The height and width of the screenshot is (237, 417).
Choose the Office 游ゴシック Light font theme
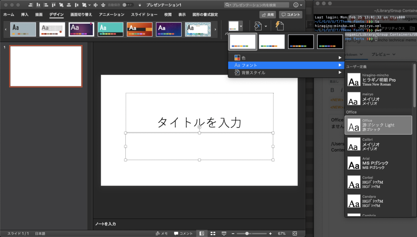pos(378,125)
